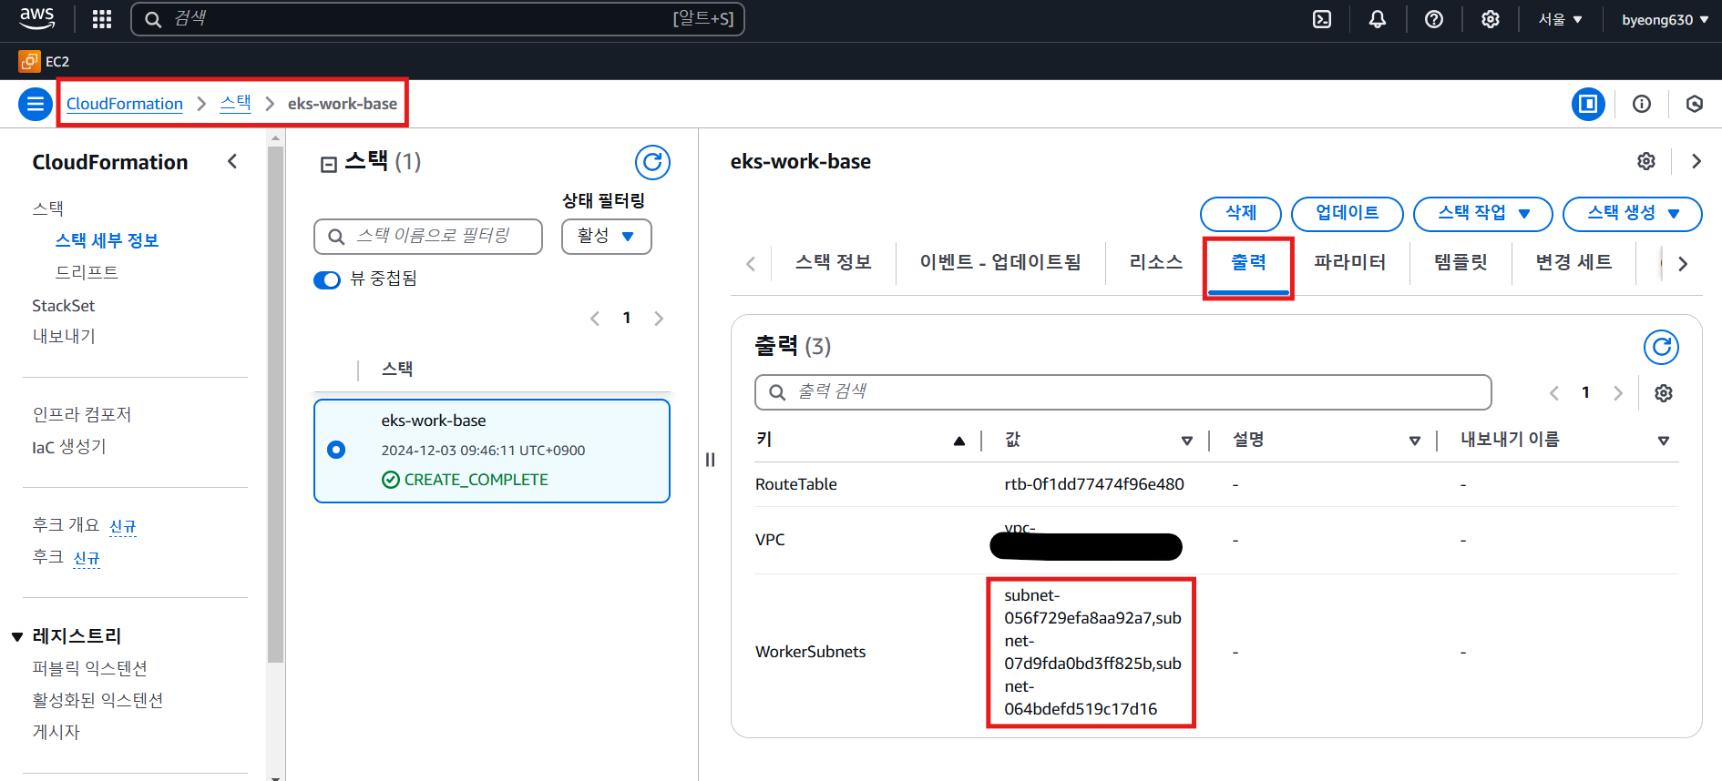Click the hexagon icon near breadcrumb bar

[x=1695, y=104]
